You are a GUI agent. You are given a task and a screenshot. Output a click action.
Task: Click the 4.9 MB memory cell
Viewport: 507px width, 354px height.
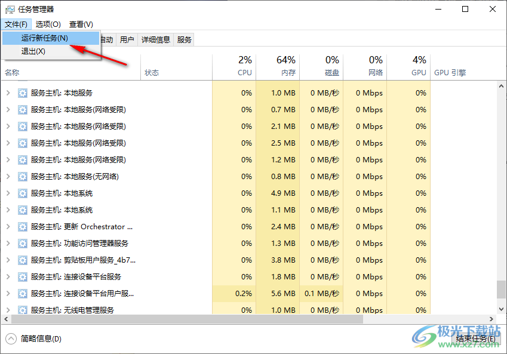278,193
